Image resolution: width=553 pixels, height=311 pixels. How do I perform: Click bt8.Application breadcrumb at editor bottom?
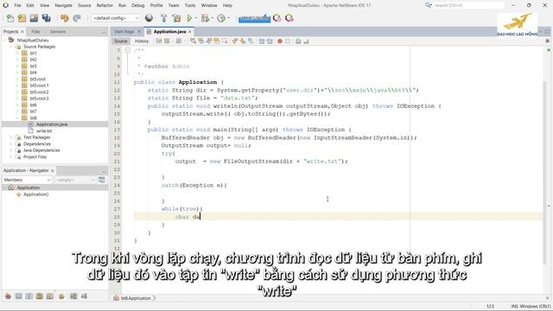[136, 298]
